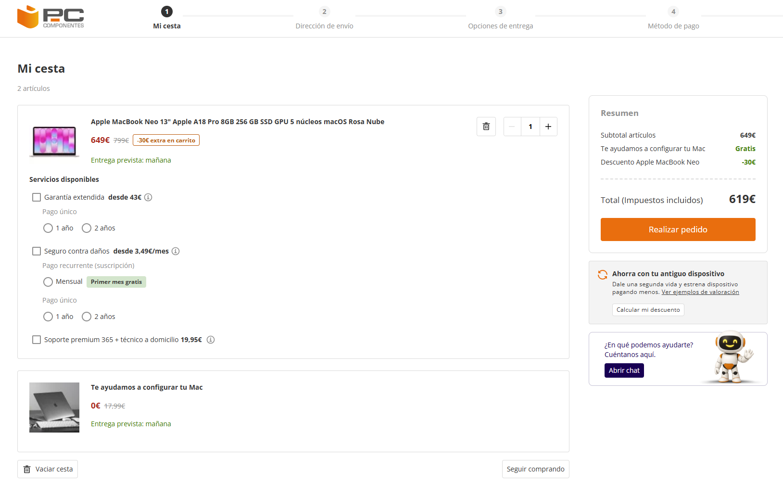Click the PC Componentes logo
The image size is (783, 484).
click(51, 17)
